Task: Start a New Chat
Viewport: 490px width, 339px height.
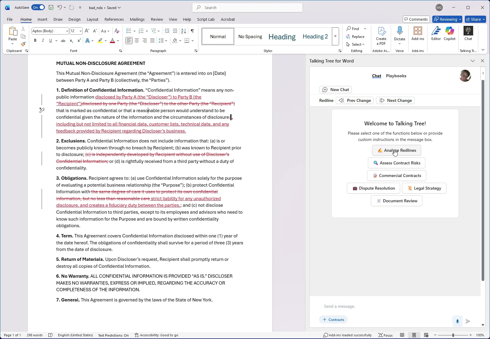Action: tap(335, 90)
